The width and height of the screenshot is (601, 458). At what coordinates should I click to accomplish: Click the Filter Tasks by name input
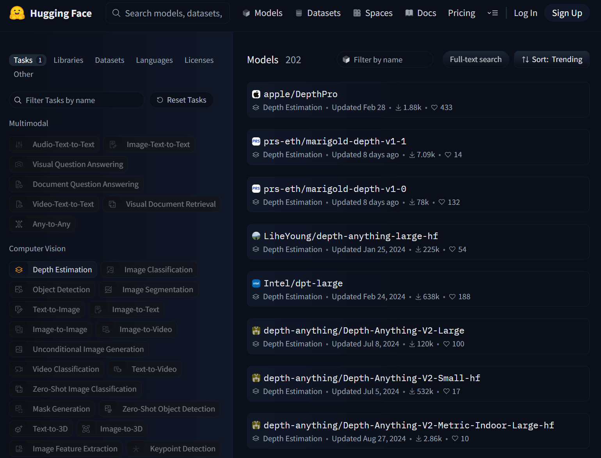click(76, 100)
